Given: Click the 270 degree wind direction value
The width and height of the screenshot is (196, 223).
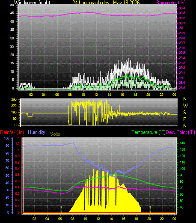Looking at the screenshot, I should [x=14, y=106].
